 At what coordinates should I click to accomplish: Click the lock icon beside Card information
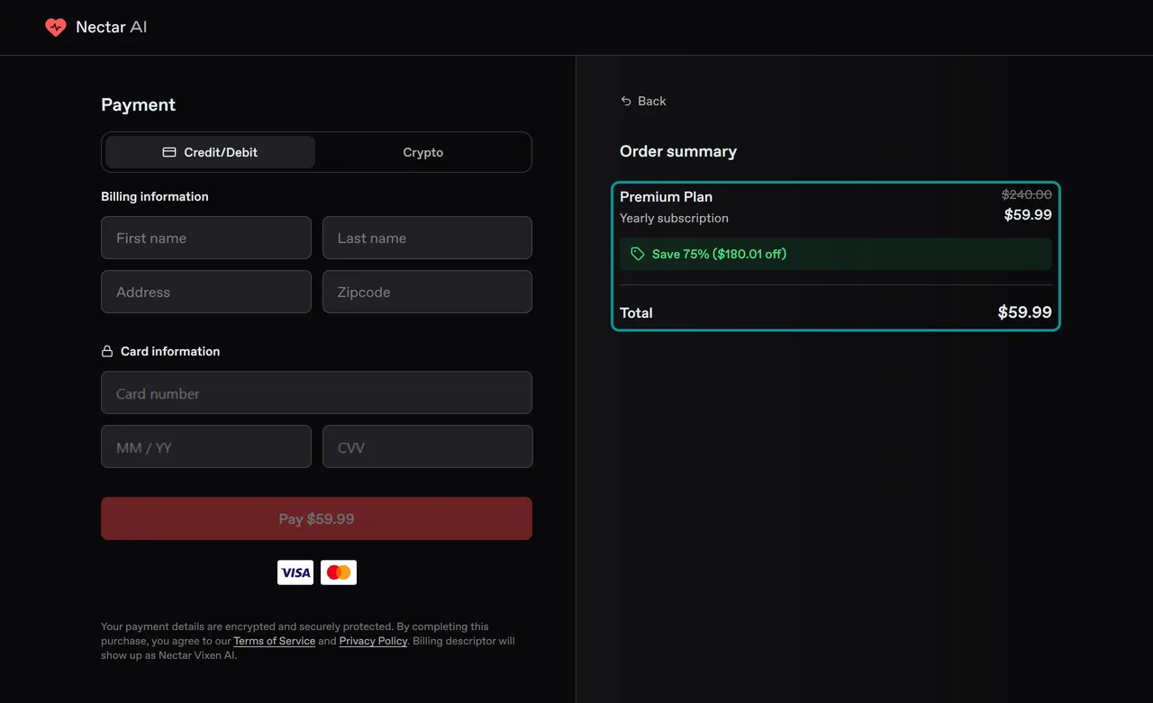(x=107, y=351)
